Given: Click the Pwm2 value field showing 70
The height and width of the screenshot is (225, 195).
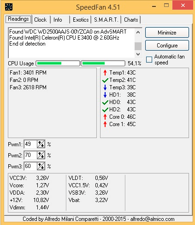Looking at the screenshot, I should (x=30, y=155).
